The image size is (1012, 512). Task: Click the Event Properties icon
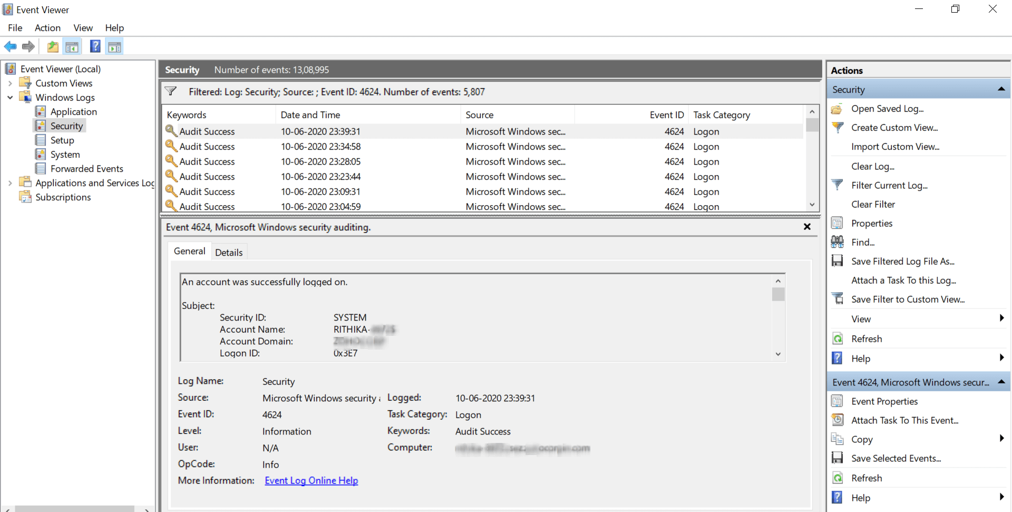[x=837, y=401]
